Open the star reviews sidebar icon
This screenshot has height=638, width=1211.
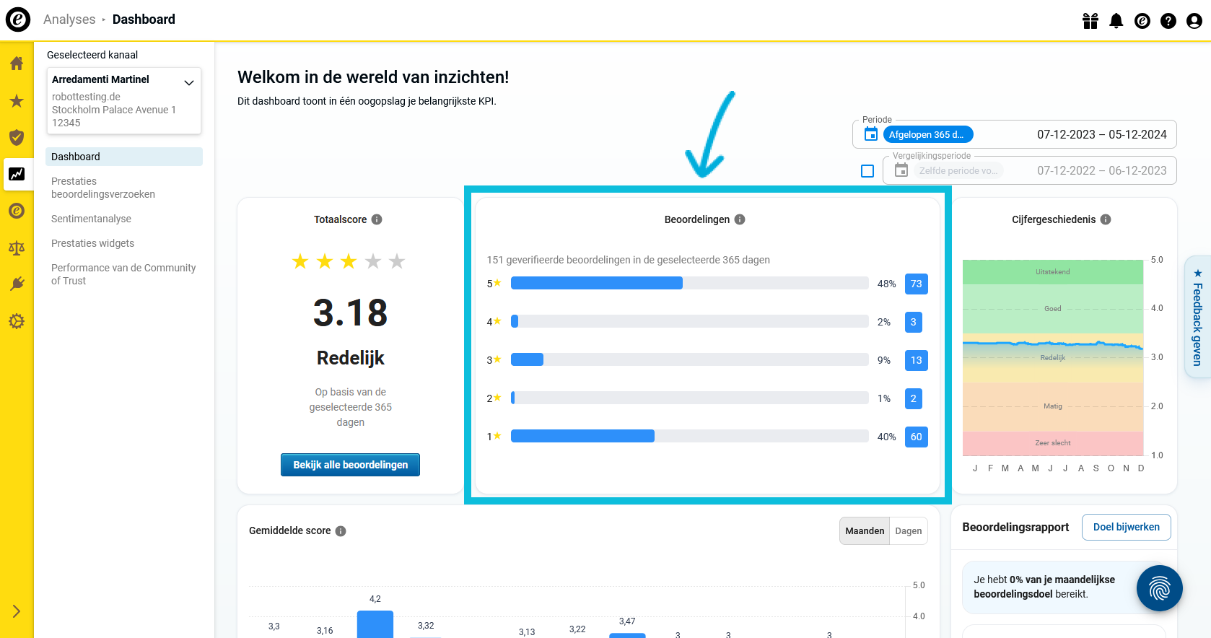[17, 101]
